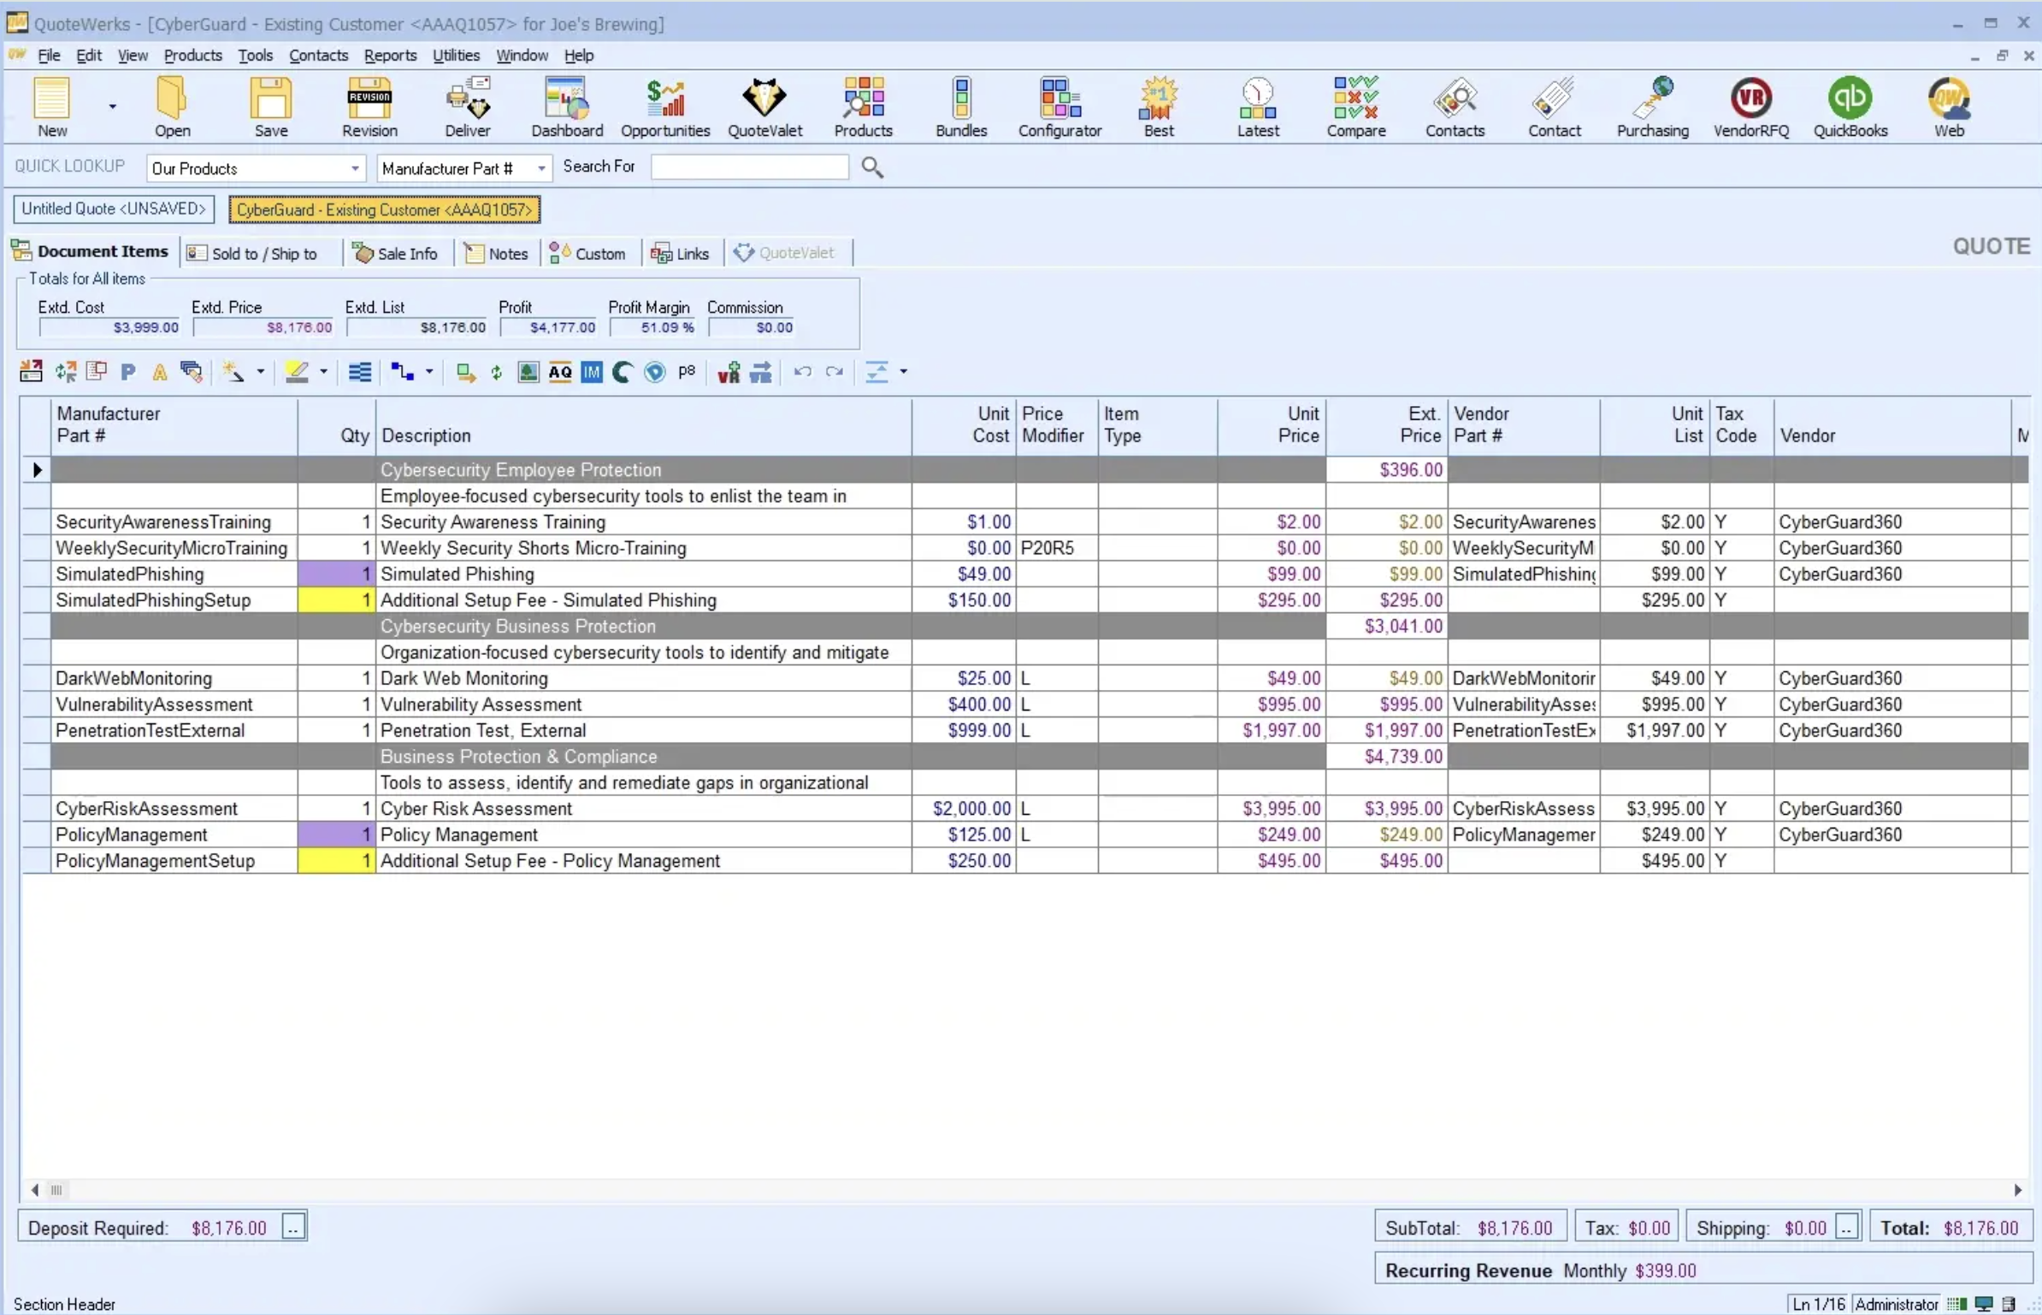This screenshot has height=1315, width=2042.
Task: Select the purple Qty cell for SimulatedPhishing
Action: point(336,574)
